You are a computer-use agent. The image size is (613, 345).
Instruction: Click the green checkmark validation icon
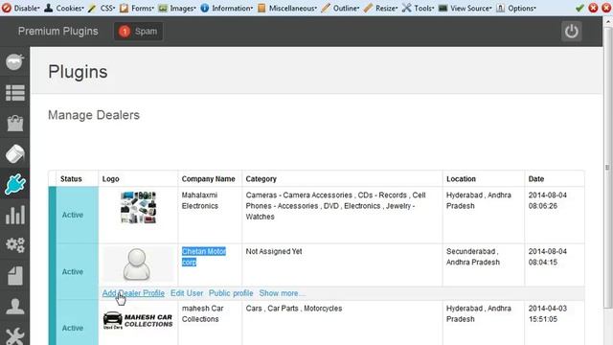579,8
